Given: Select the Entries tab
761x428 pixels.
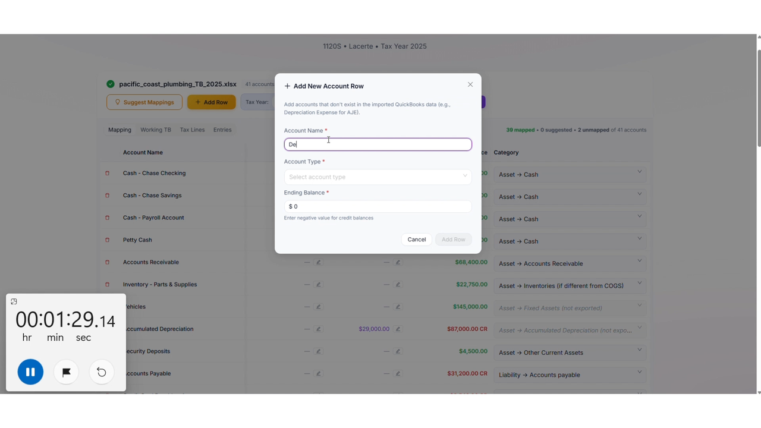Looking at the screenshot, I should [x=222, y=130].
